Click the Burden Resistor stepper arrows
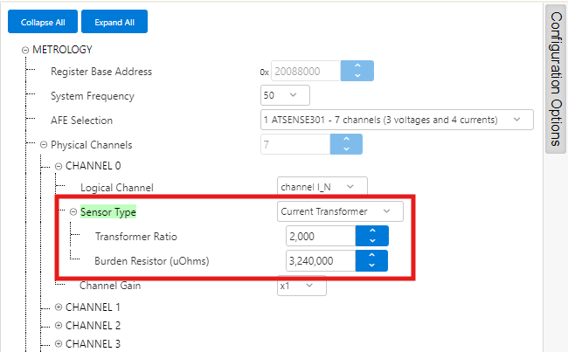This screenshot has width=568, height=352. click(371, 260)
